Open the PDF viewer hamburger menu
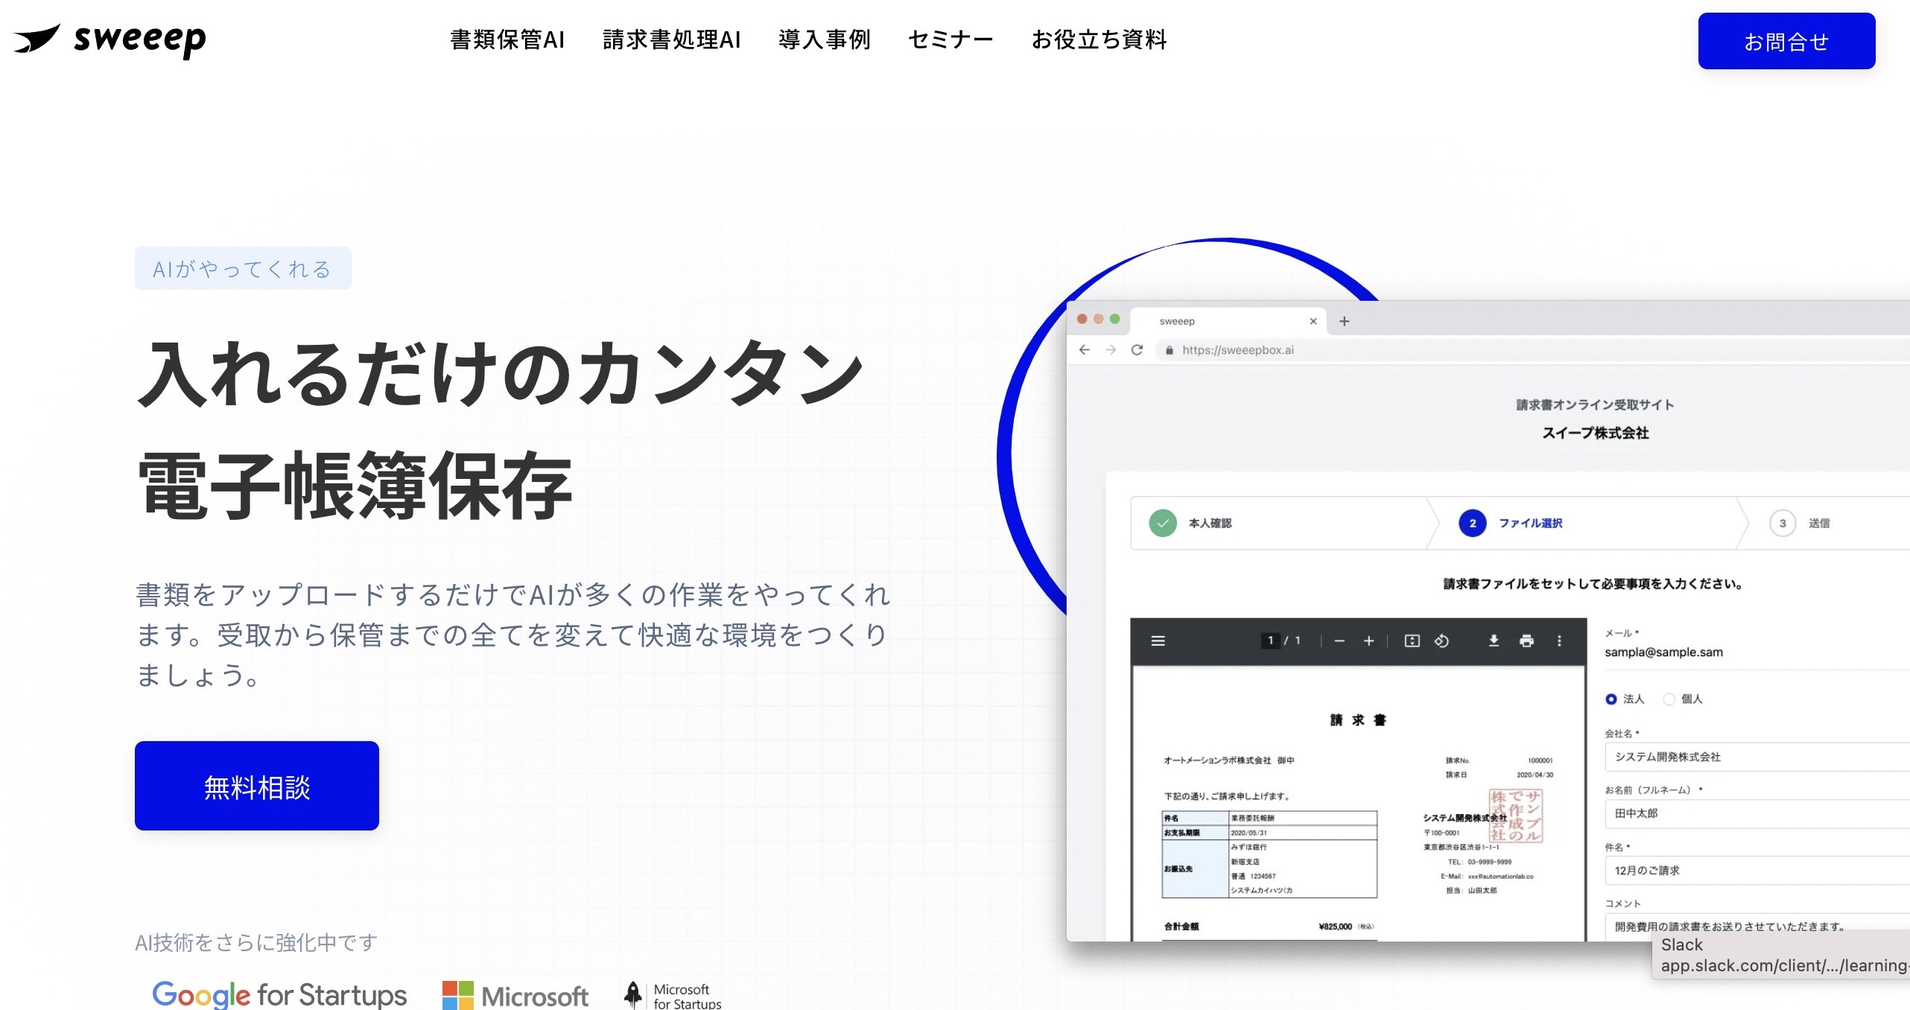The image size is (1910, 1010). tap(1158, 641)
